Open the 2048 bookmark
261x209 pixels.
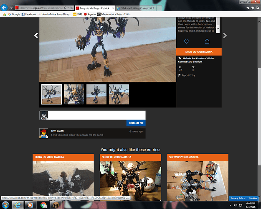click(78, 14)
